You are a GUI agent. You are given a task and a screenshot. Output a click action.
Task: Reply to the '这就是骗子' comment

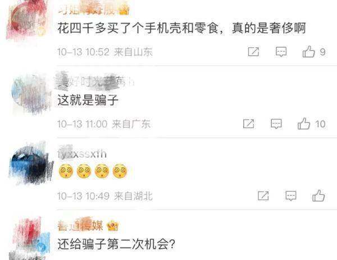click(276, 124)
